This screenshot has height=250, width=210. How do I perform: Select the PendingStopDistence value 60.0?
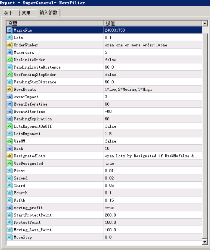pyautogui.click(x=109, y=82)
